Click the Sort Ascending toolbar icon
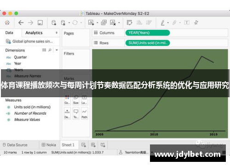The width and height of the screenshot is (230, 166). [139, 22]
